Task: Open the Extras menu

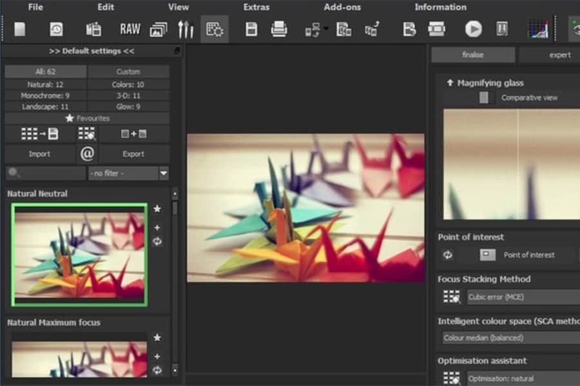Action: click(x=256, y=7)
